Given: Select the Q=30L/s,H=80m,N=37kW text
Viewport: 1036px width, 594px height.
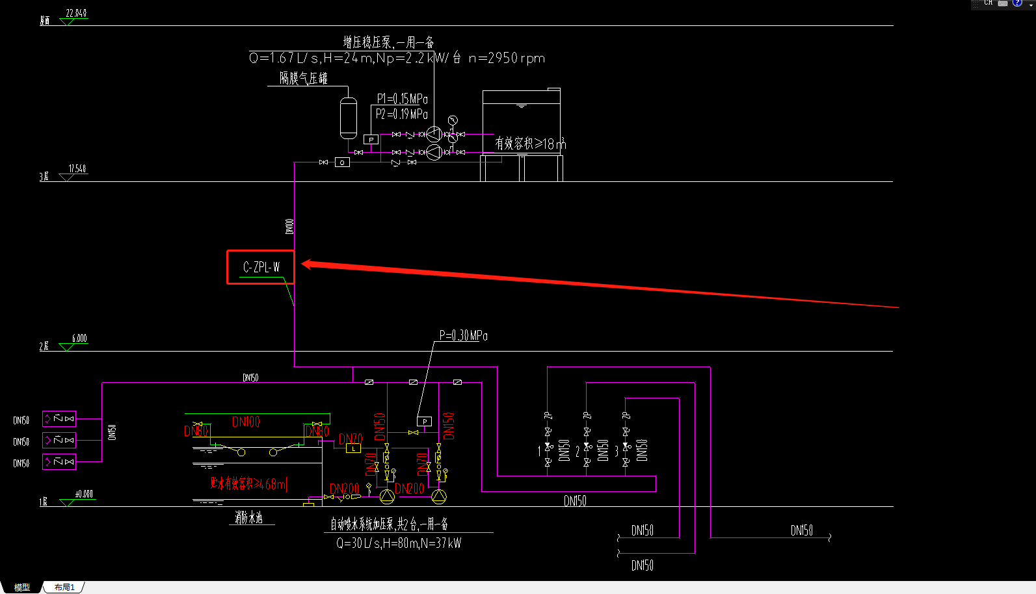Looking at the screenshot, I should point(399,543).
